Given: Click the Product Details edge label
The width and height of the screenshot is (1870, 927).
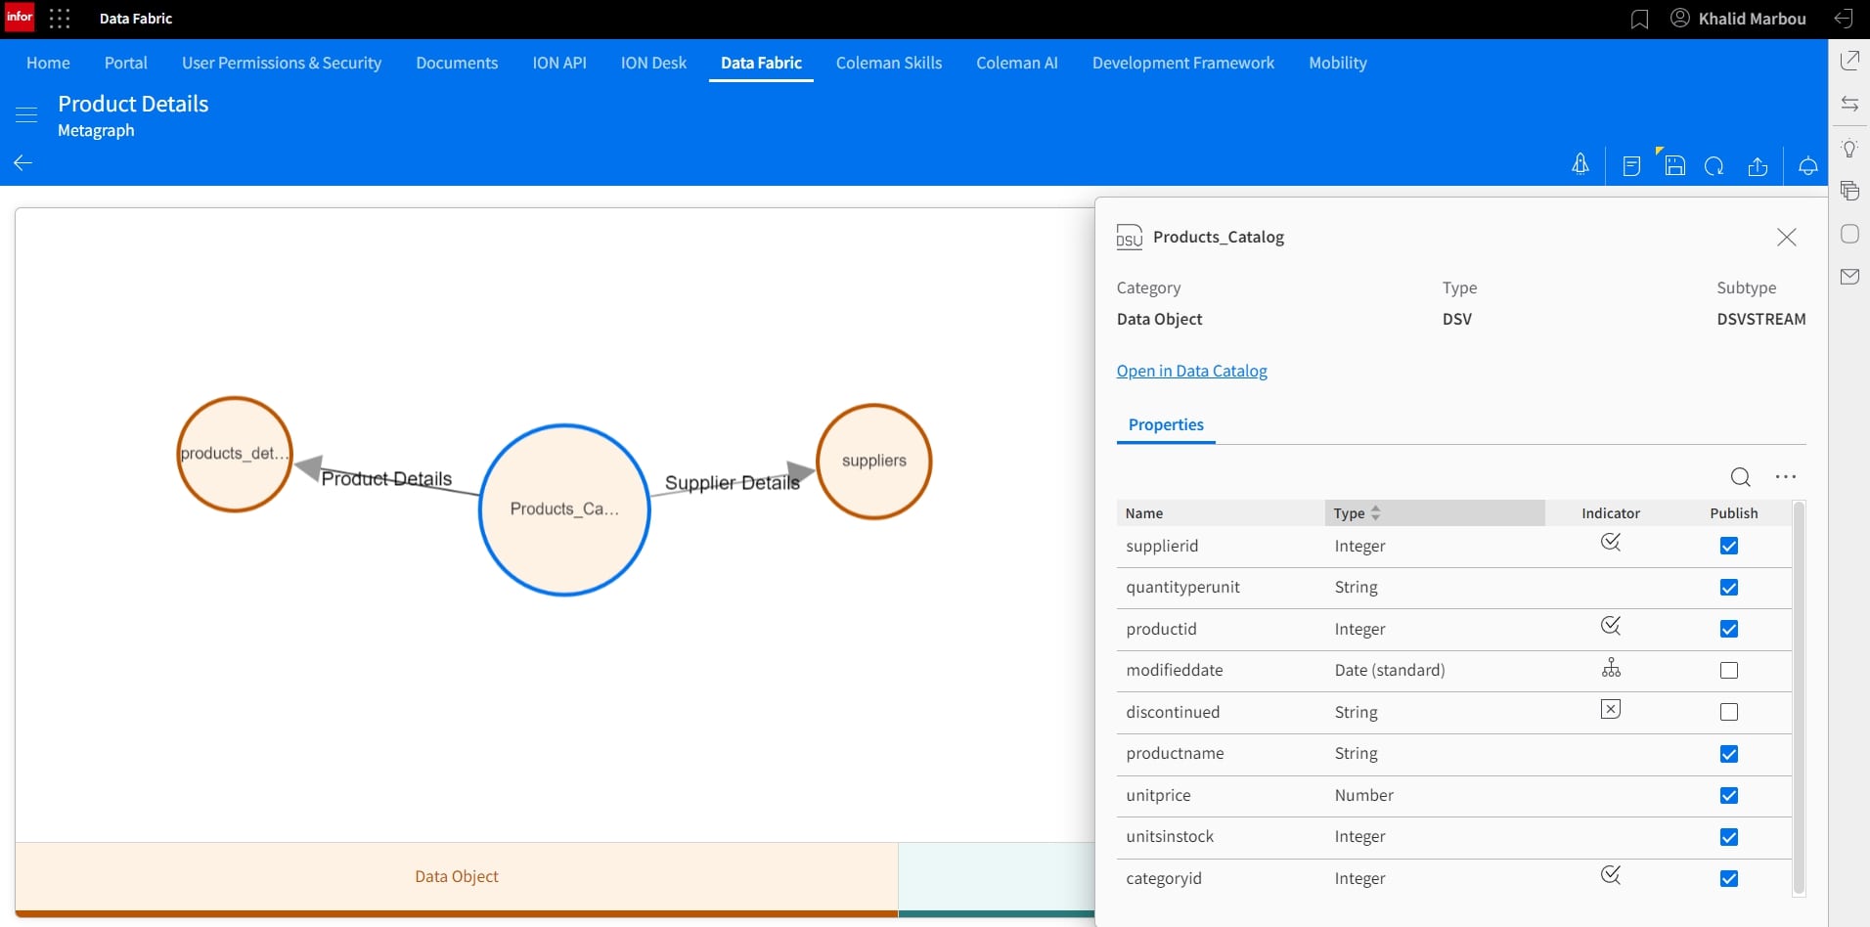Looking at the screenshot, I should (x=386, y=478).
